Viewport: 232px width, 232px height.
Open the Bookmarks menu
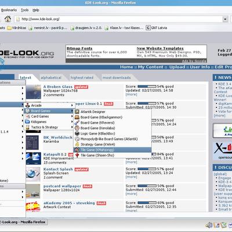point(9,10)
